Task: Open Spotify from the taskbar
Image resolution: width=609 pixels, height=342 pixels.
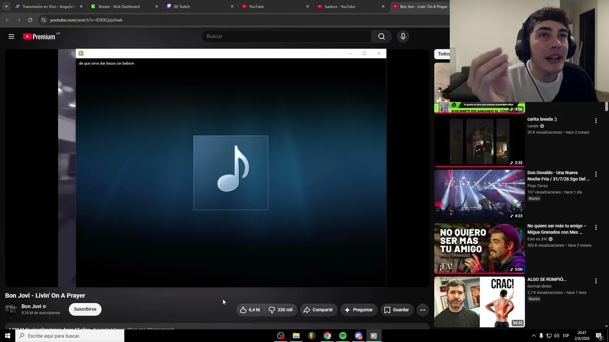Action: [343, 336]
